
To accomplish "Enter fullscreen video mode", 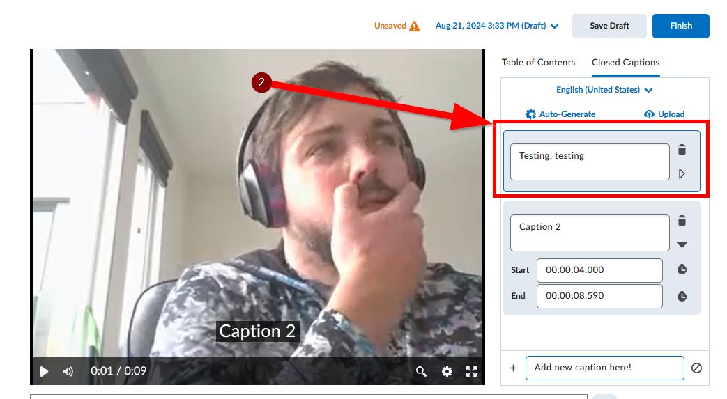I will [471, 371].
